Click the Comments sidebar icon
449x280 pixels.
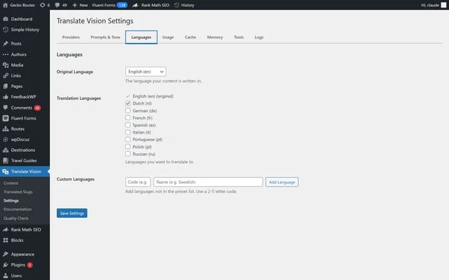[6, 108]
